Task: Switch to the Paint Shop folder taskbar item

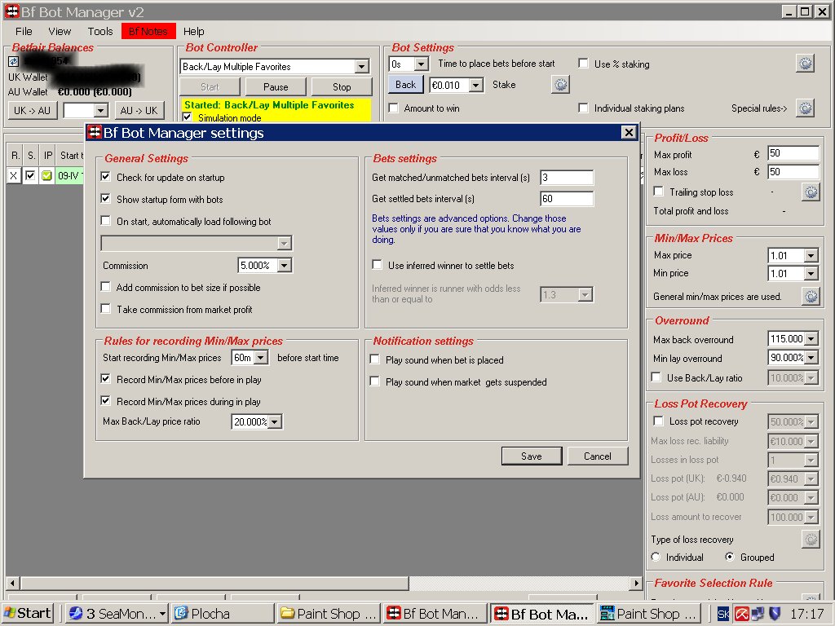Action: (329, 614)
